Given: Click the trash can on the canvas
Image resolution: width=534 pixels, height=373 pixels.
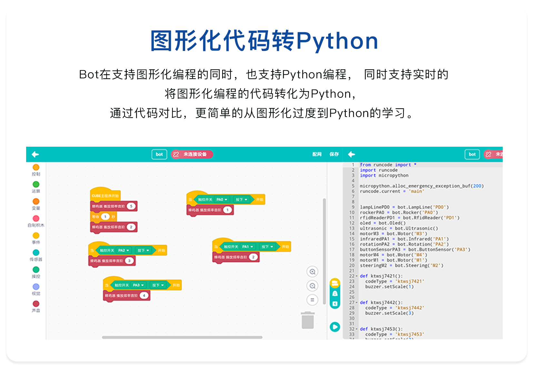Looking at the screenshot, I should tap(308, 320).
